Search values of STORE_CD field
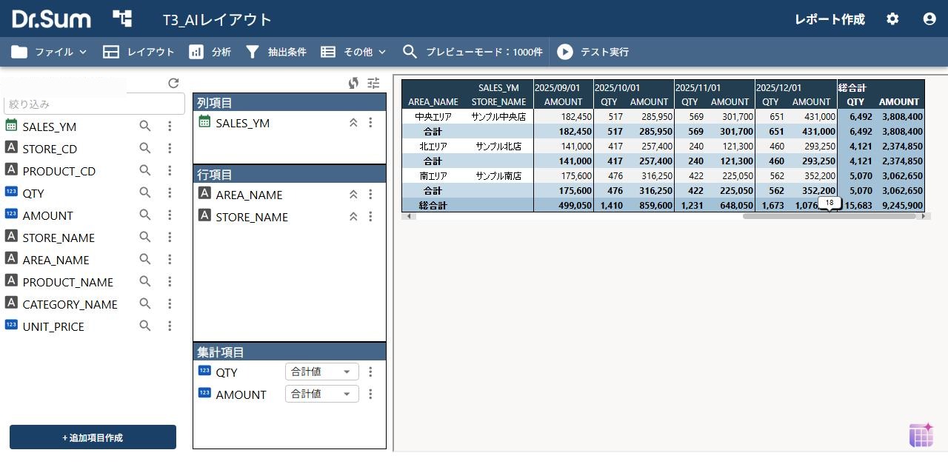 tap(145, 149)
